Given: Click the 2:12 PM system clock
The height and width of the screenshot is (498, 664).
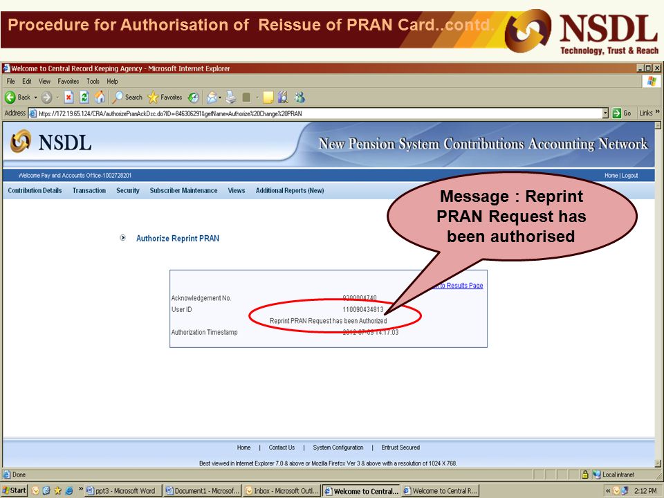Looking at the screenshot, I should point(645,491).
